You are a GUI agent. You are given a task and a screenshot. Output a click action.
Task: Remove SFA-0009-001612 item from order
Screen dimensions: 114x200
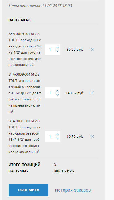[x=92, y=93]
